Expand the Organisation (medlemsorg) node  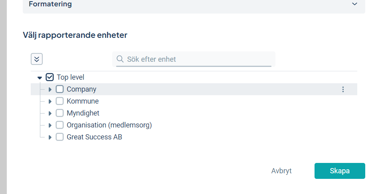click(50, 125)
